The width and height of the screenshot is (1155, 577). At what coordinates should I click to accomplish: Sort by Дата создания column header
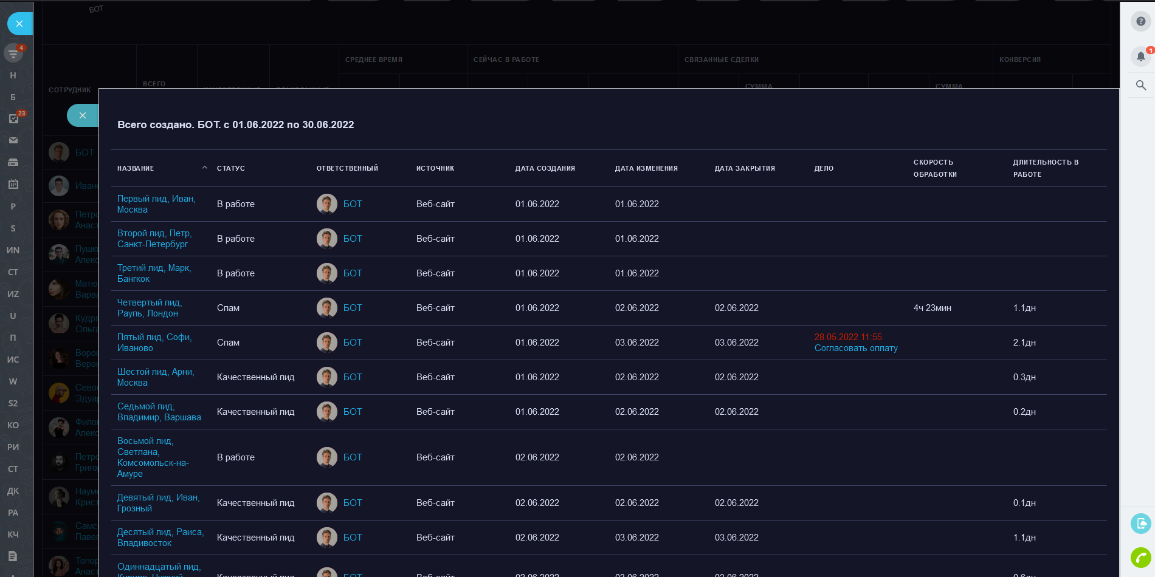(545, 168)
